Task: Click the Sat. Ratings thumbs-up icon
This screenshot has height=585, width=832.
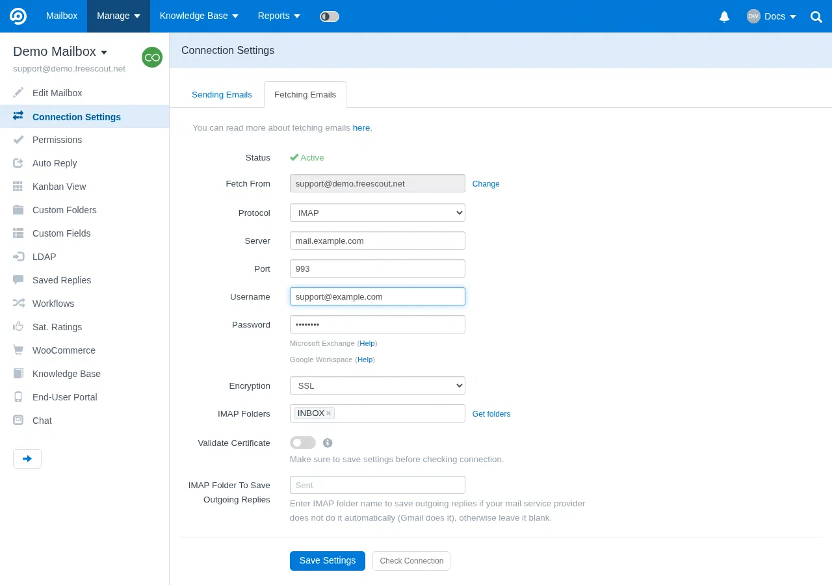Action: (x=18, y=327)
